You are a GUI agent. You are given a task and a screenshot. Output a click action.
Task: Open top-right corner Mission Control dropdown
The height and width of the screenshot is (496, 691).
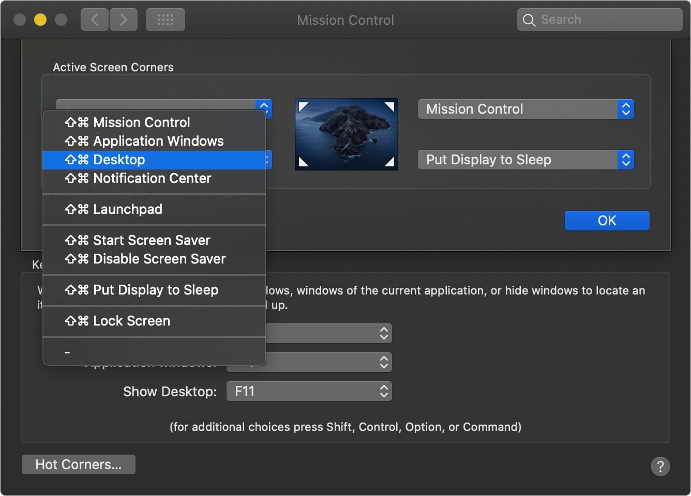[525, 109]
